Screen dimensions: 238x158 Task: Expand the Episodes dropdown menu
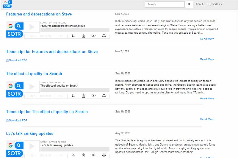point(215,4)
